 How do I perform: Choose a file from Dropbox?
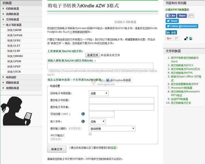(x=119, y=80)
